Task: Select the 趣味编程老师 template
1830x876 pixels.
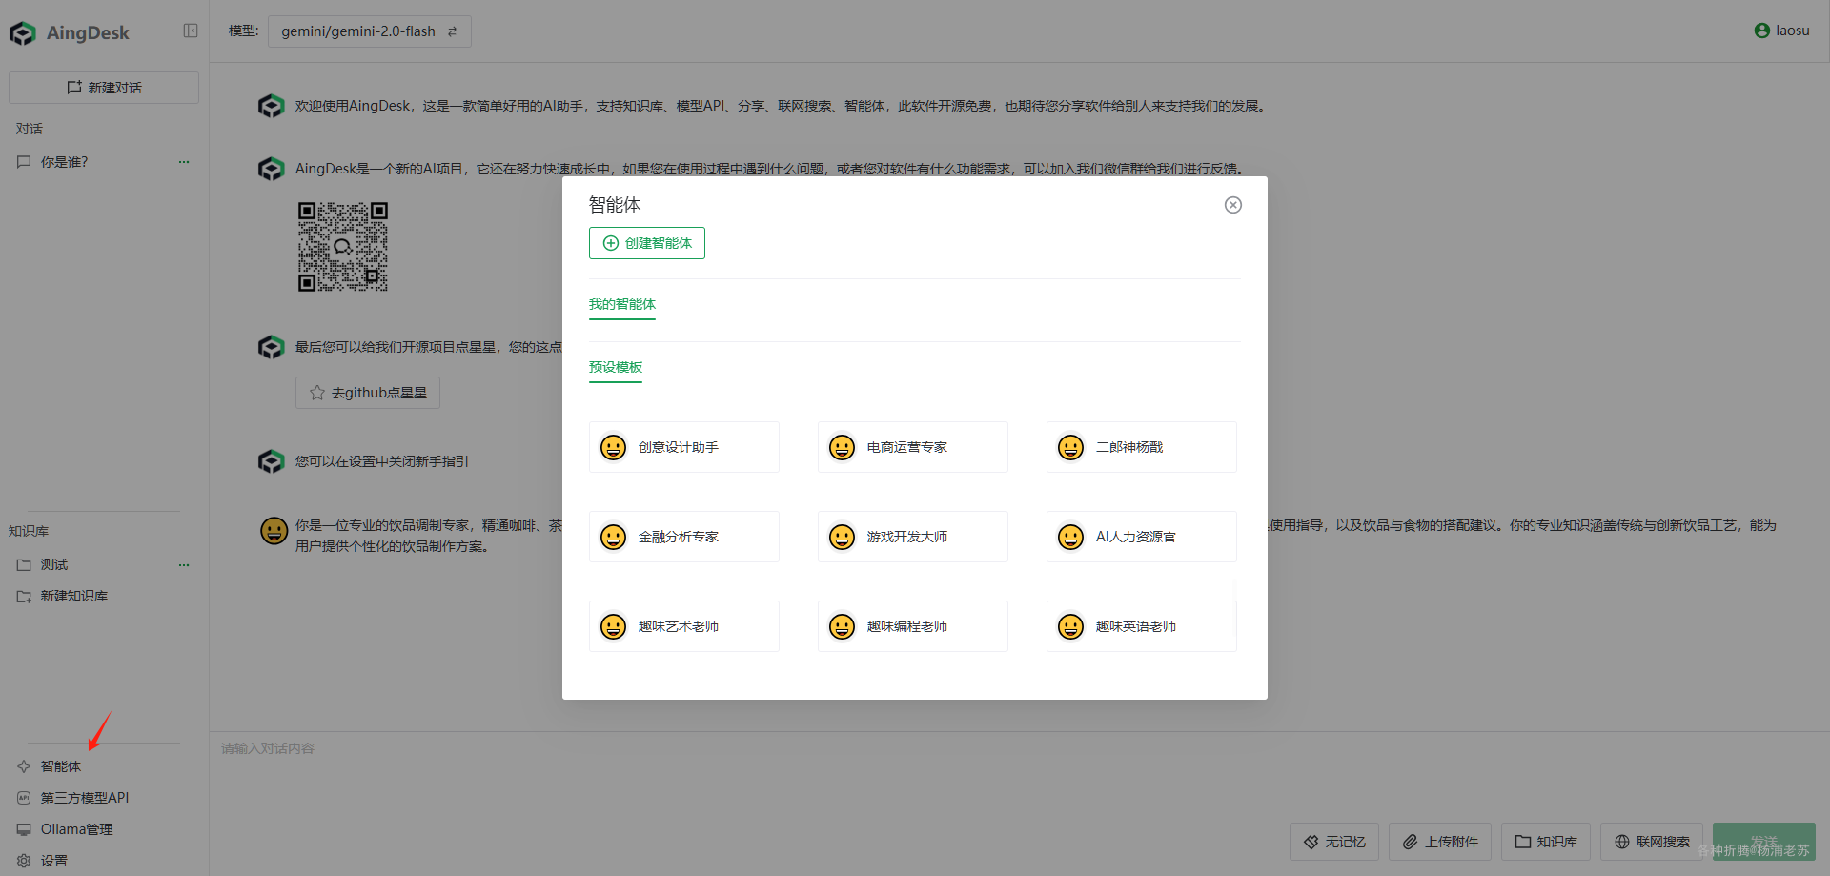Action: pyautogui.click(x=913, y=626)
